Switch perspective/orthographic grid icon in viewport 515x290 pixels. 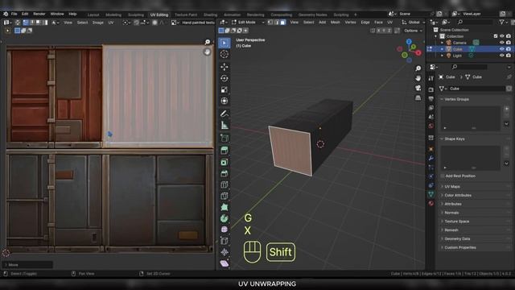click(418, 98)
